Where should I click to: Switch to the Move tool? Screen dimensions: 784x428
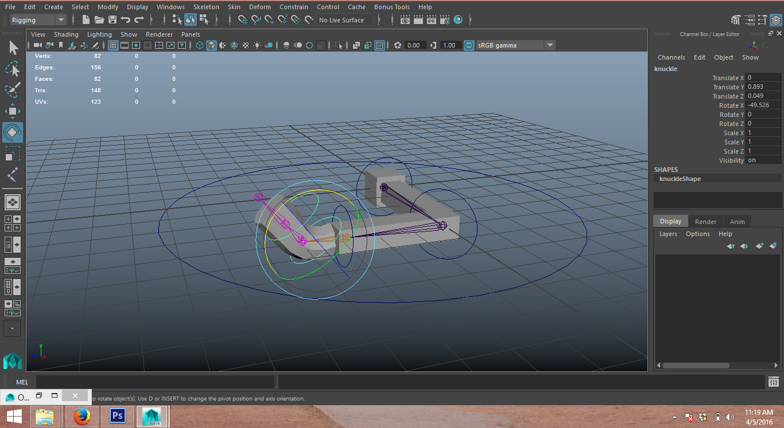click(x=13, y=111)
